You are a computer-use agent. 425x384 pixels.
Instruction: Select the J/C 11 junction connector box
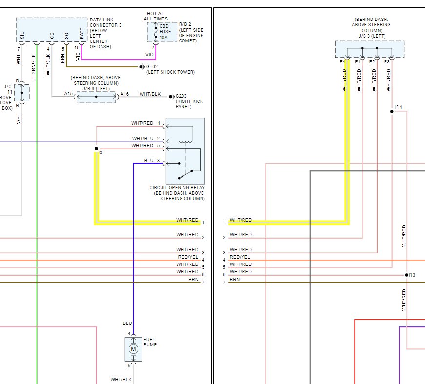22,93
